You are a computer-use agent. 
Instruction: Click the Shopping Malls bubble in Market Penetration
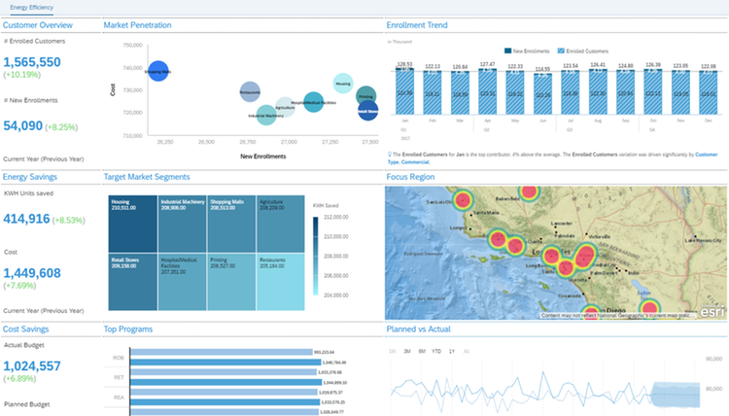pyautogui.click(x=158, y=70)
